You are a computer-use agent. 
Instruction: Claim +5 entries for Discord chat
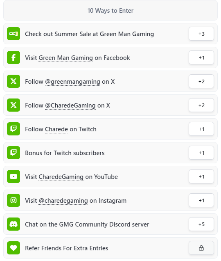(201, 224)
